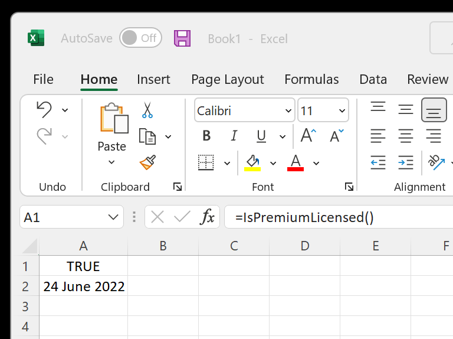This screenshot has width=453, height=339.
Task: Select Middle Align
Action: pyautogui.click(x=406, y=109)
